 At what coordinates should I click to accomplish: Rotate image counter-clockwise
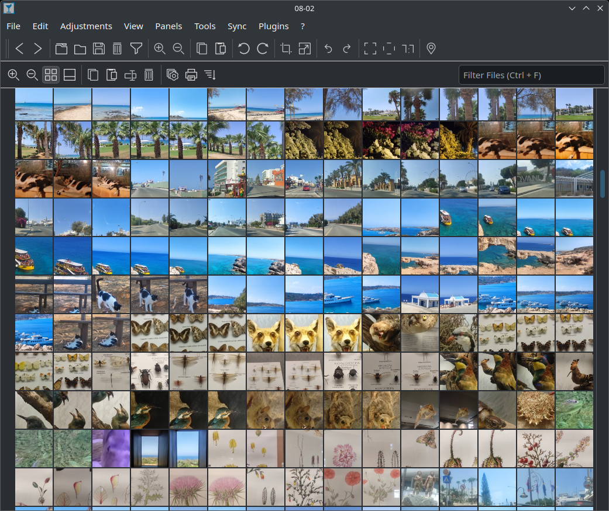pos(244,48)
